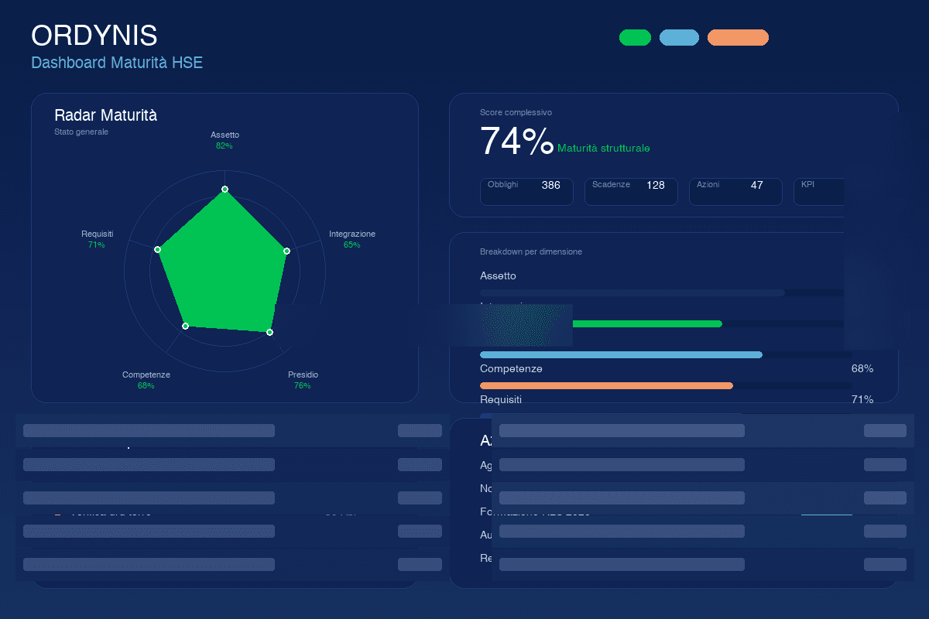Click the Competenze vertex point on the radar
Image resolution: width=929 pixels, height=619 pixels.
[x=185, y=326]
